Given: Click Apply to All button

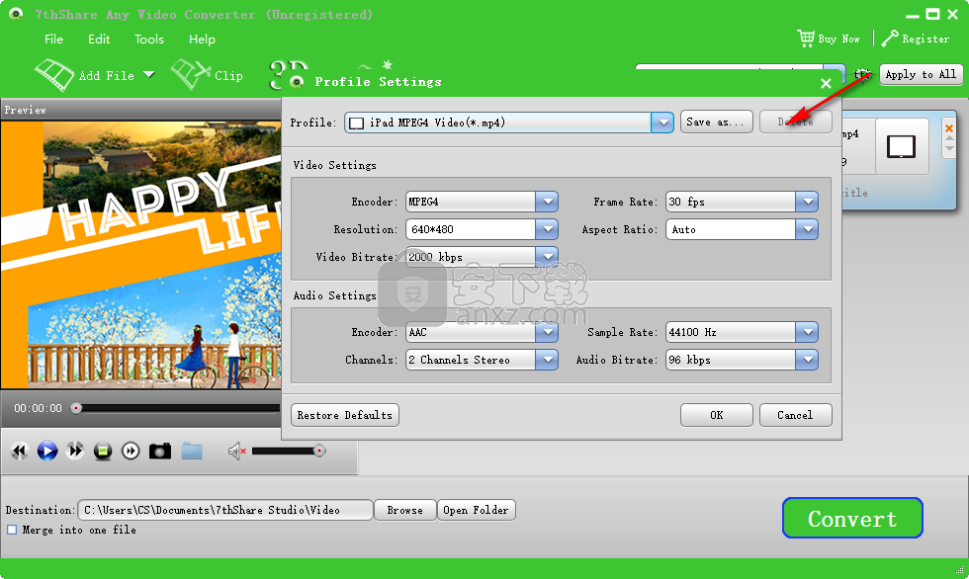Looking at the screenshot, I should pyautogui.click(x=921, y=74).
